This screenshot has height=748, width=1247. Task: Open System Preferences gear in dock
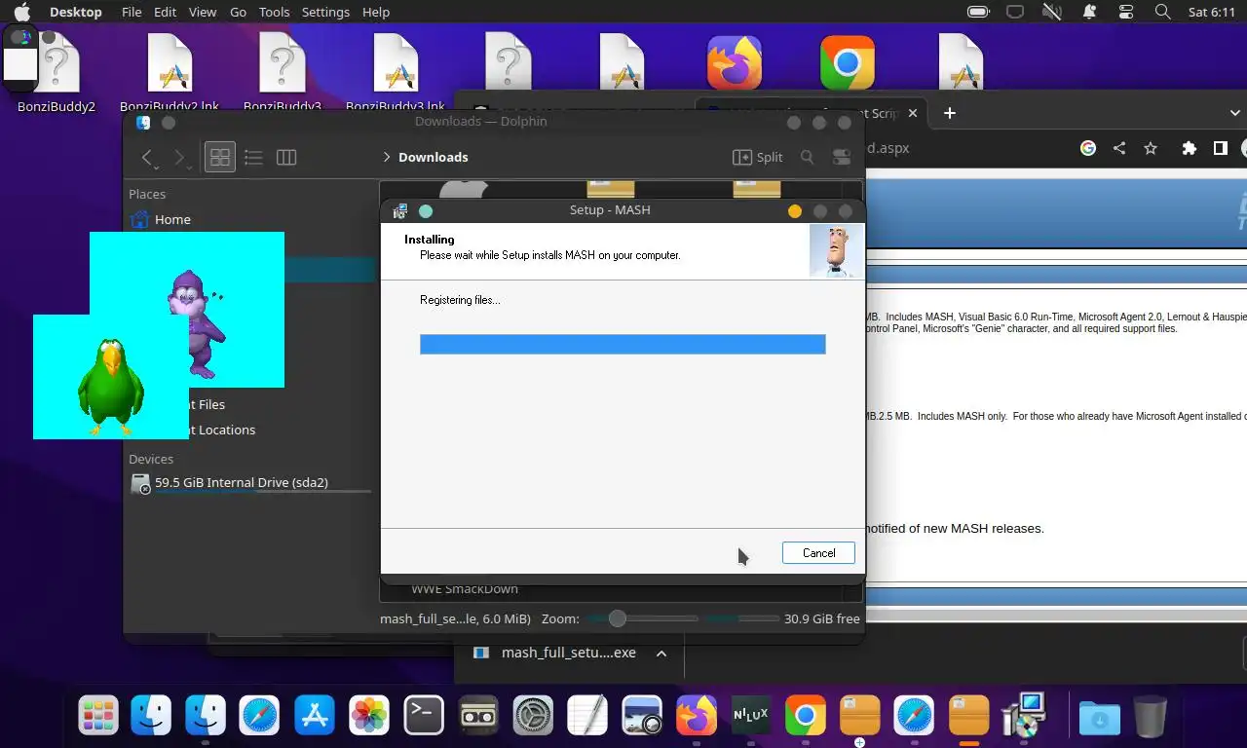tap(533, 716)
